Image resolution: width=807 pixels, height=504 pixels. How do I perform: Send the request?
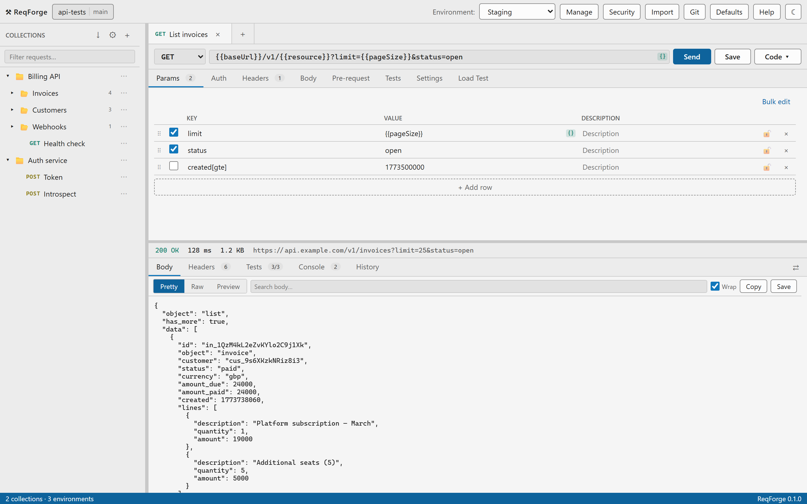tap(692, 57)
